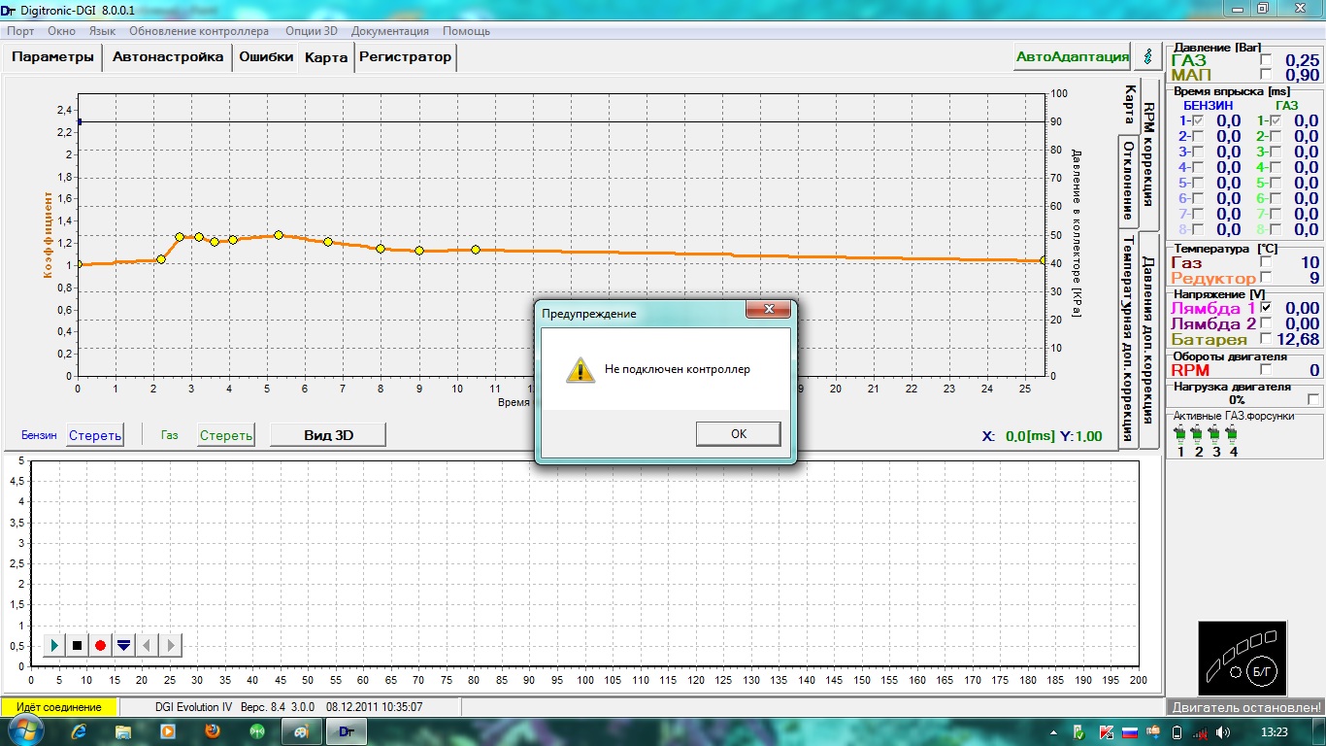The image size is (1326, 746).
Task: Erase the Бензин map with Стереть
Action: (95, 435)
